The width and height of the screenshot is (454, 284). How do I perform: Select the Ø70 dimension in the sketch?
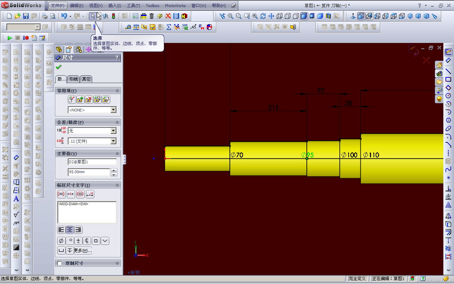(x=237, y=155)
